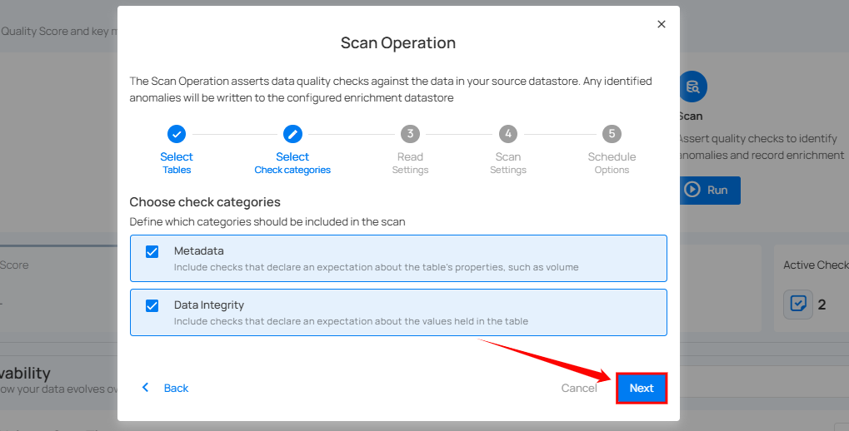Click Cancel to abort the scan
The image size is (849, 431).
pos(578,389)
